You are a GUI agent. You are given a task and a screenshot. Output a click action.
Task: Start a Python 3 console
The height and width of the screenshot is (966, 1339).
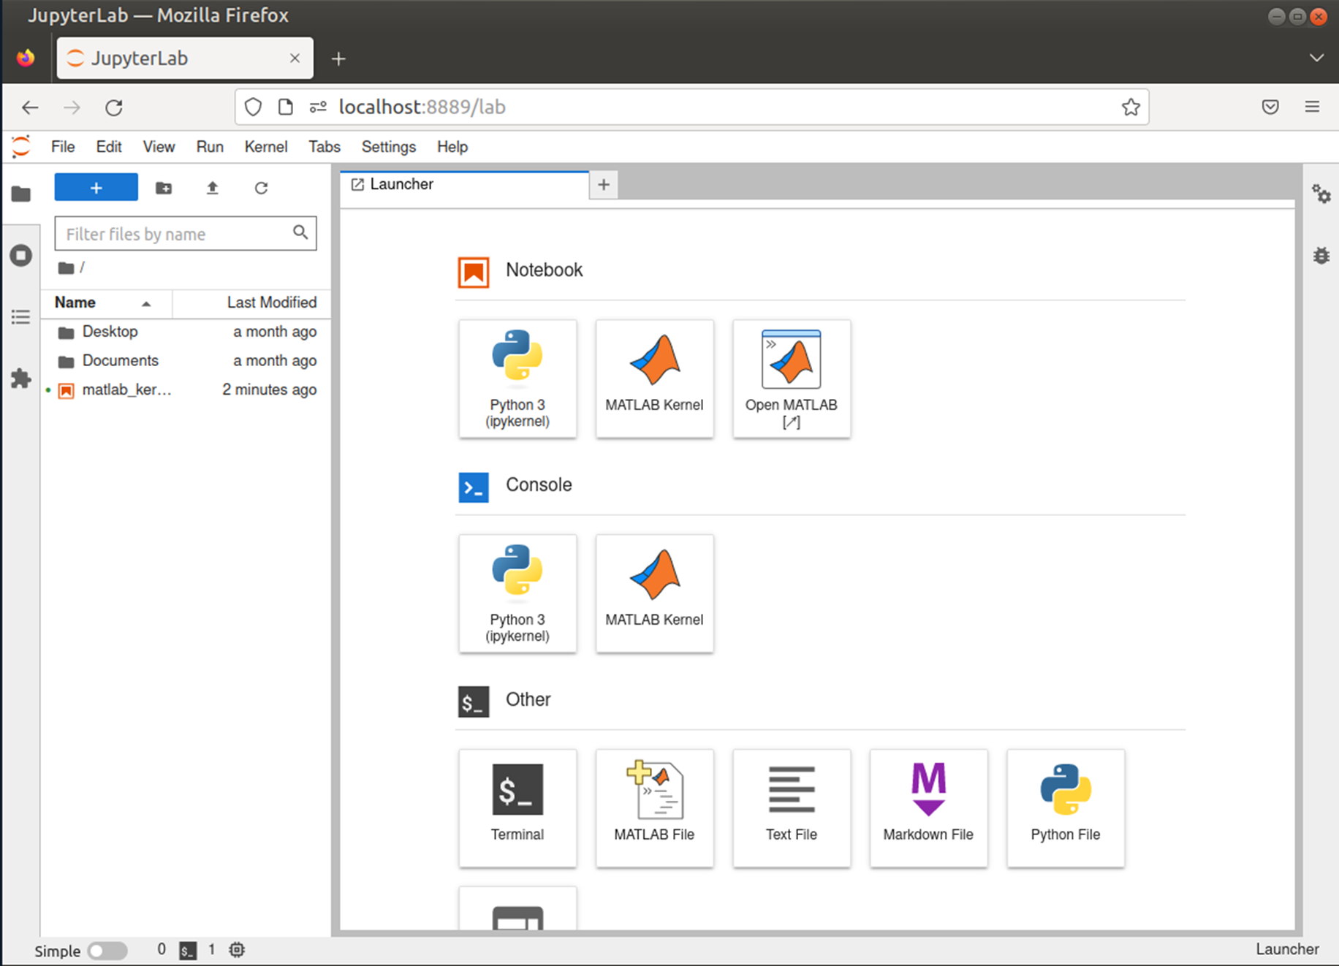tap(517, 593)
